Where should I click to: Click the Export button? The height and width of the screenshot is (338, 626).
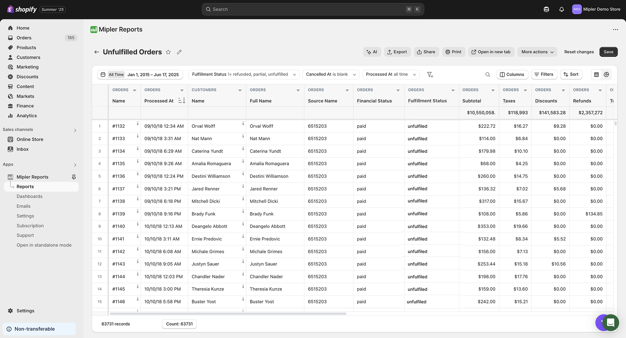tap(397, 52)
